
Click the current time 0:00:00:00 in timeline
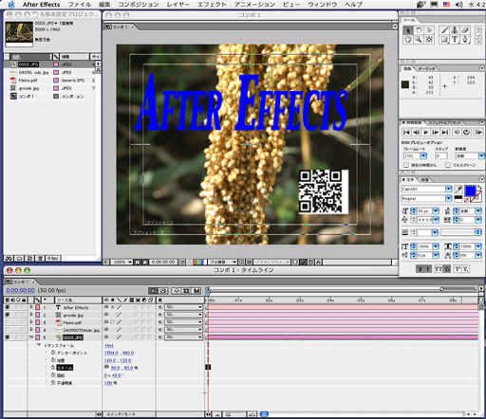click(x=21, y=290)
